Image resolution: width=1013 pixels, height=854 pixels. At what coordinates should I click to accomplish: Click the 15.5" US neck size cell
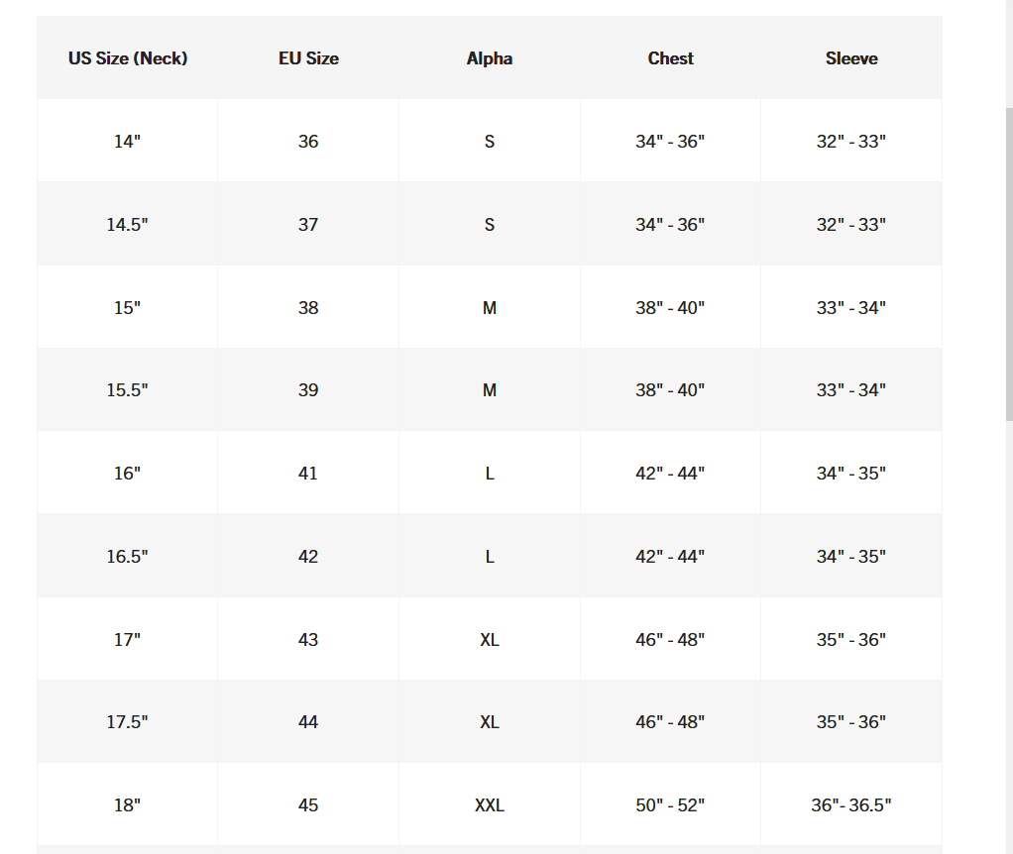click(x=128, y=390)
